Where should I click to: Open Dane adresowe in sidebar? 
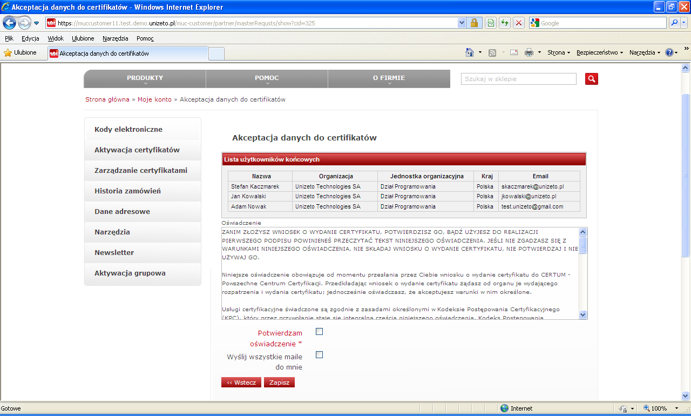click(143, 212)
